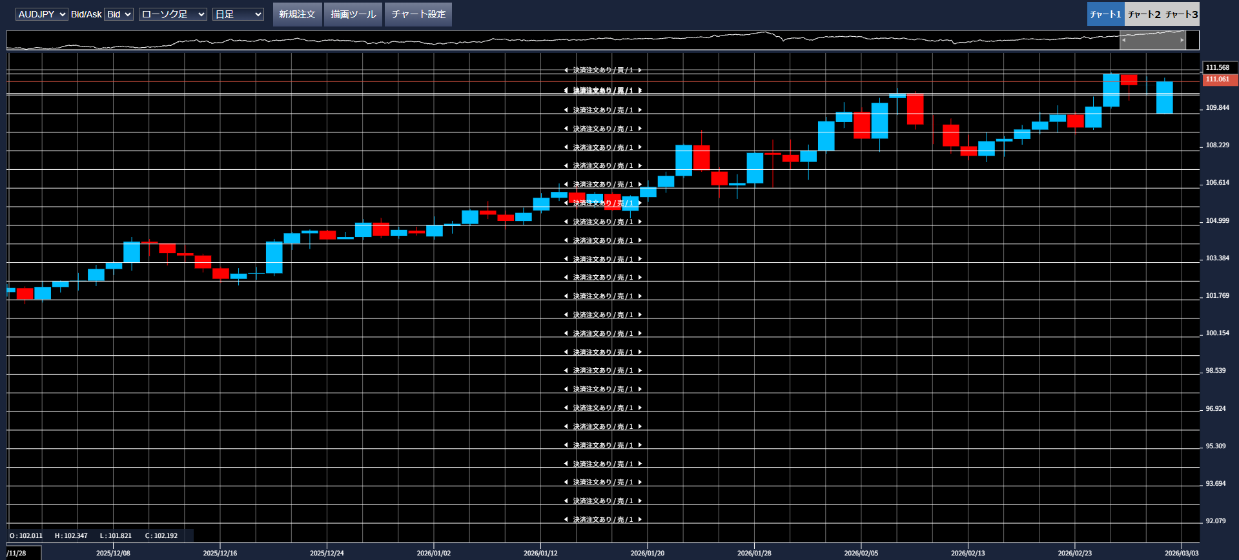
Task: Switch to the チャート3 tab
Action: pos(1181,14)
